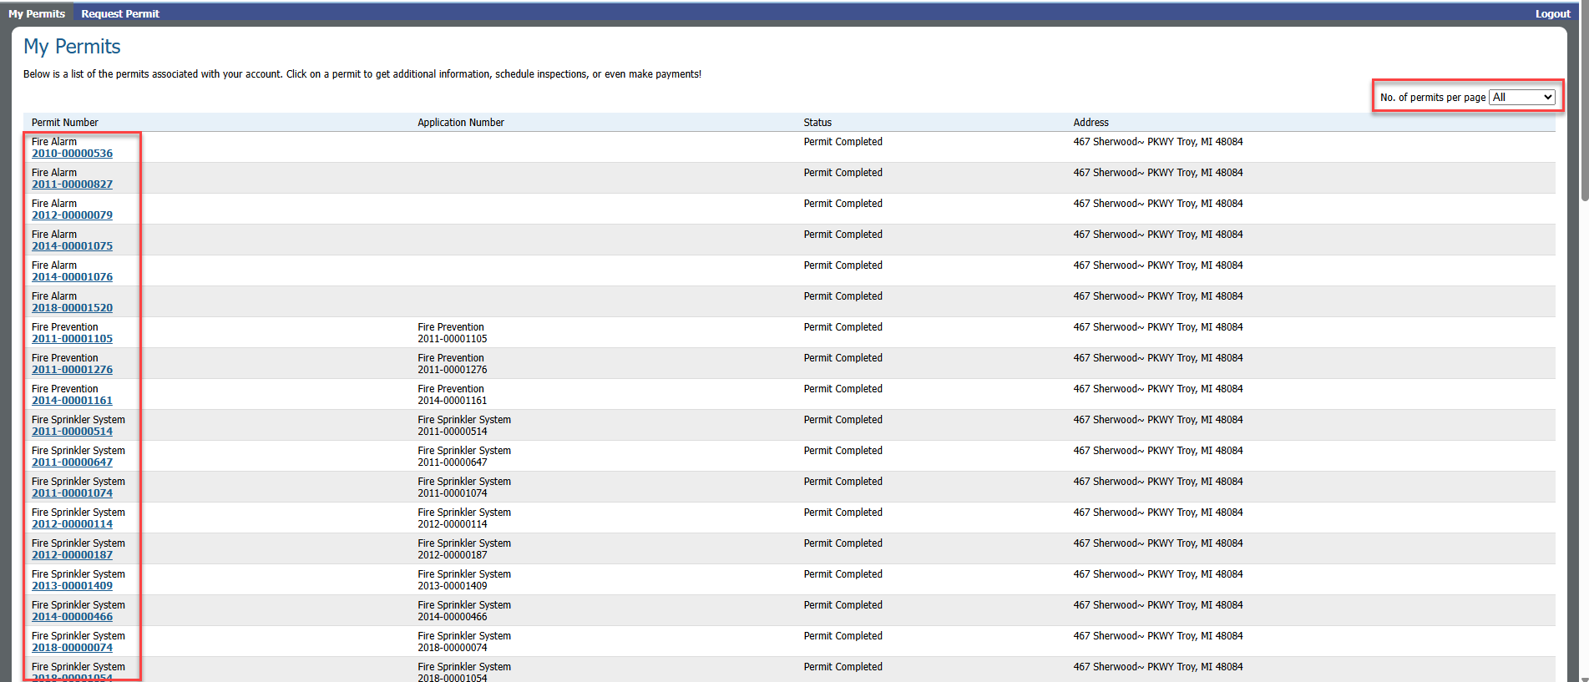Open Fire Sprinkler System permit 2014-00000466
Image resolution: width=1589 pixels, height=682 pixels.
(72, 617)
